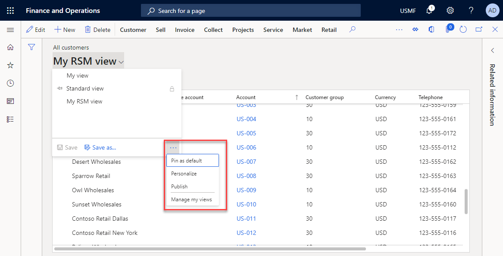Expand the Related information pane

point(492,50)
